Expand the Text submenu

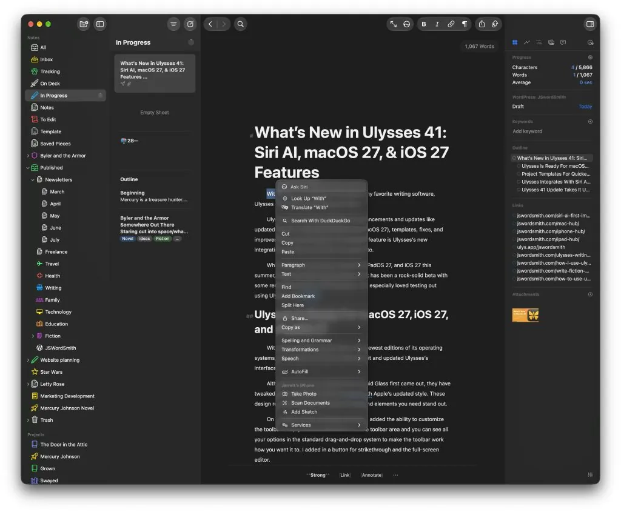point(321,274)
